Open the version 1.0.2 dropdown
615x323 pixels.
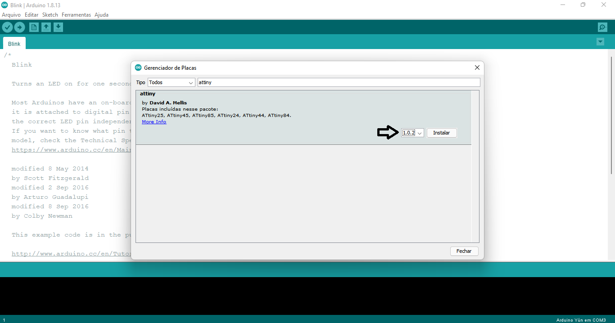coord(412,133)
